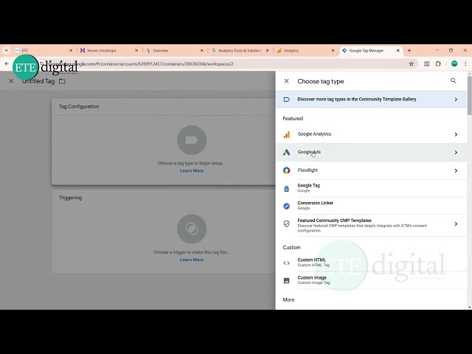Click the icon left of extensions
The height and width of the screenshot is (354, 472).
[x=426, y=64]
